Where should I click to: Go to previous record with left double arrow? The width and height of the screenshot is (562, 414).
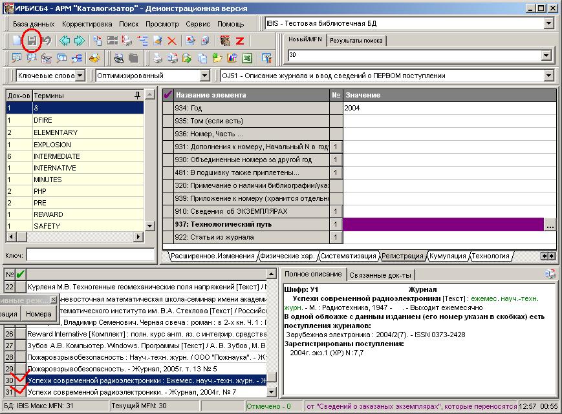tap(65, 41)
